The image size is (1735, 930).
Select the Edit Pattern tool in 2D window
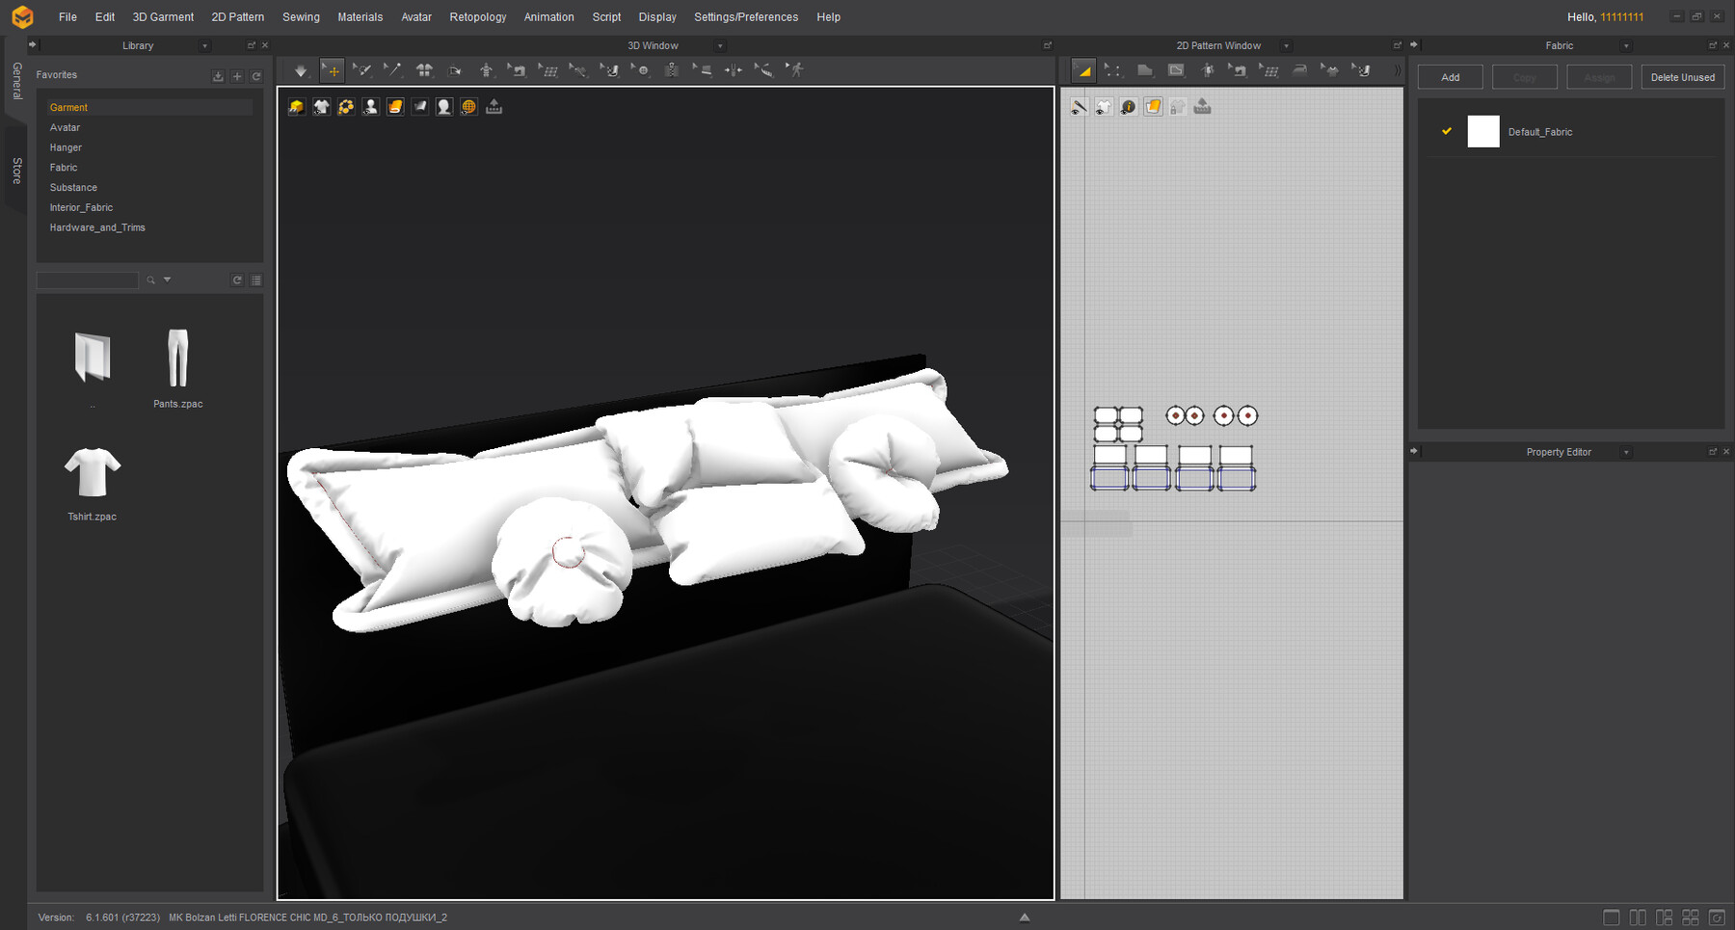point(1114,69)
